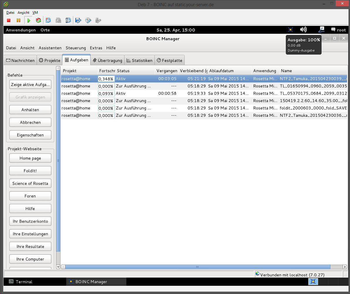
Task: Click the 0,093% progress bar of third task
Action: click(106, 94)
